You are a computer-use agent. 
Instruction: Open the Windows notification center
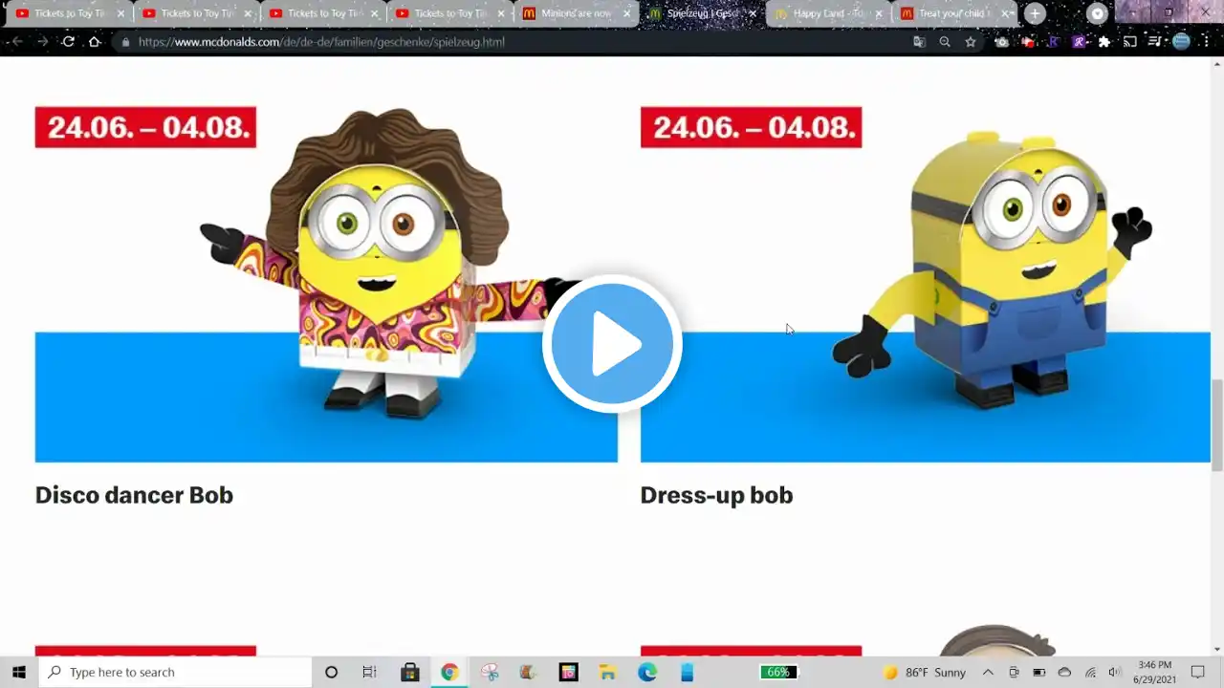[1197, 672]
